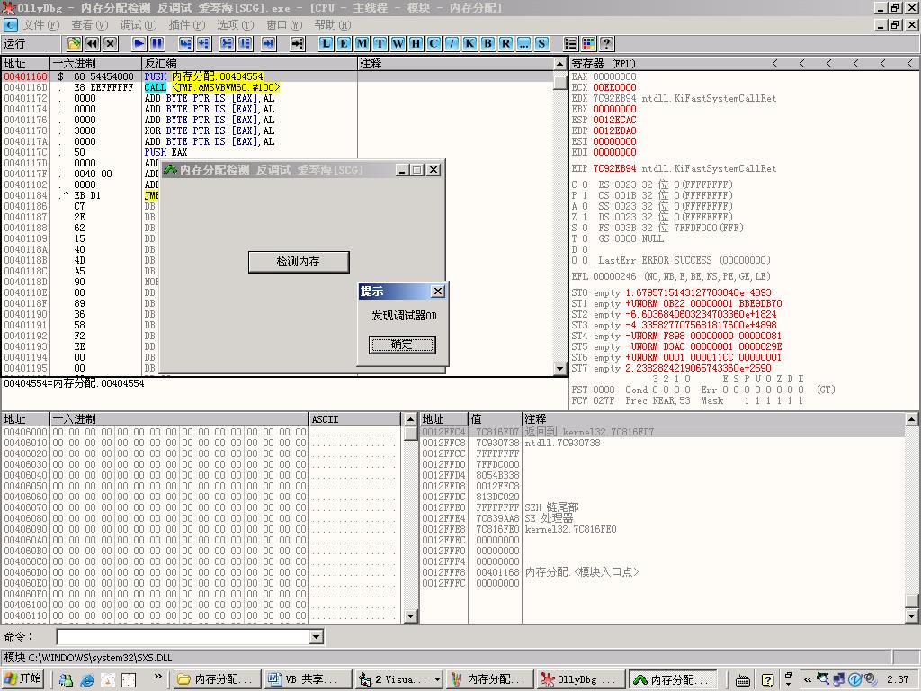Select EAX register value 00000000
921x691 pixels.
coord(614,76)
